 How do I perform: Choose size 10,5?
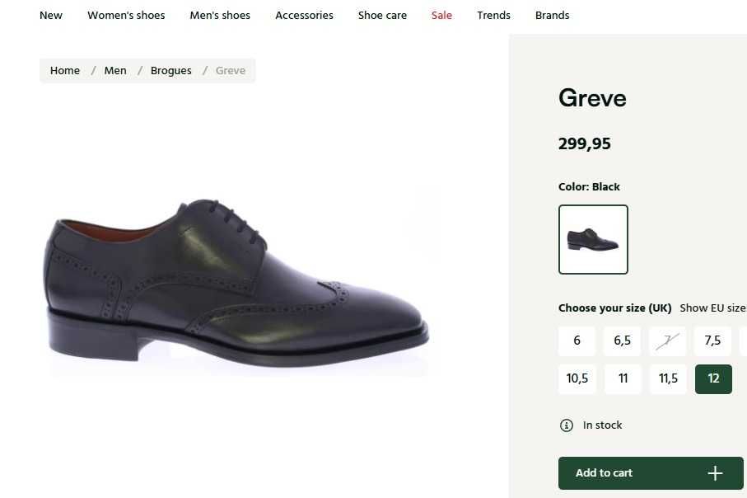577,379
